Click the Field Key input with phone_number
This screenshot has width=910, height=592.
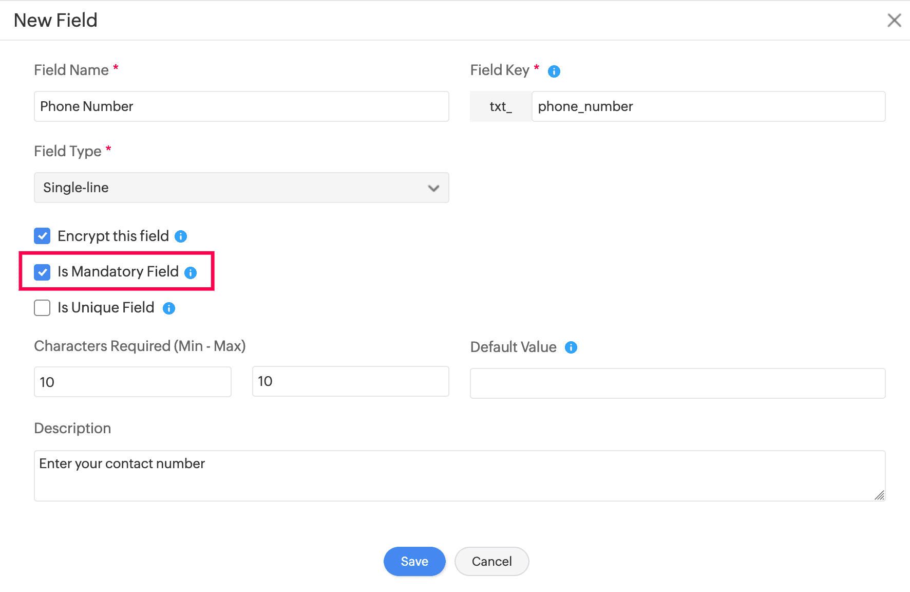click(x=708, y=106)
